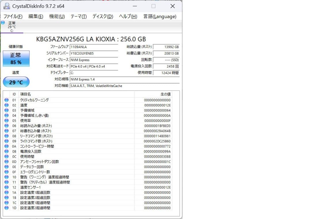Click the blue dot beside 温度センサー1
Viewport: 311px width, 219px height.
click(x=6, y=187)
